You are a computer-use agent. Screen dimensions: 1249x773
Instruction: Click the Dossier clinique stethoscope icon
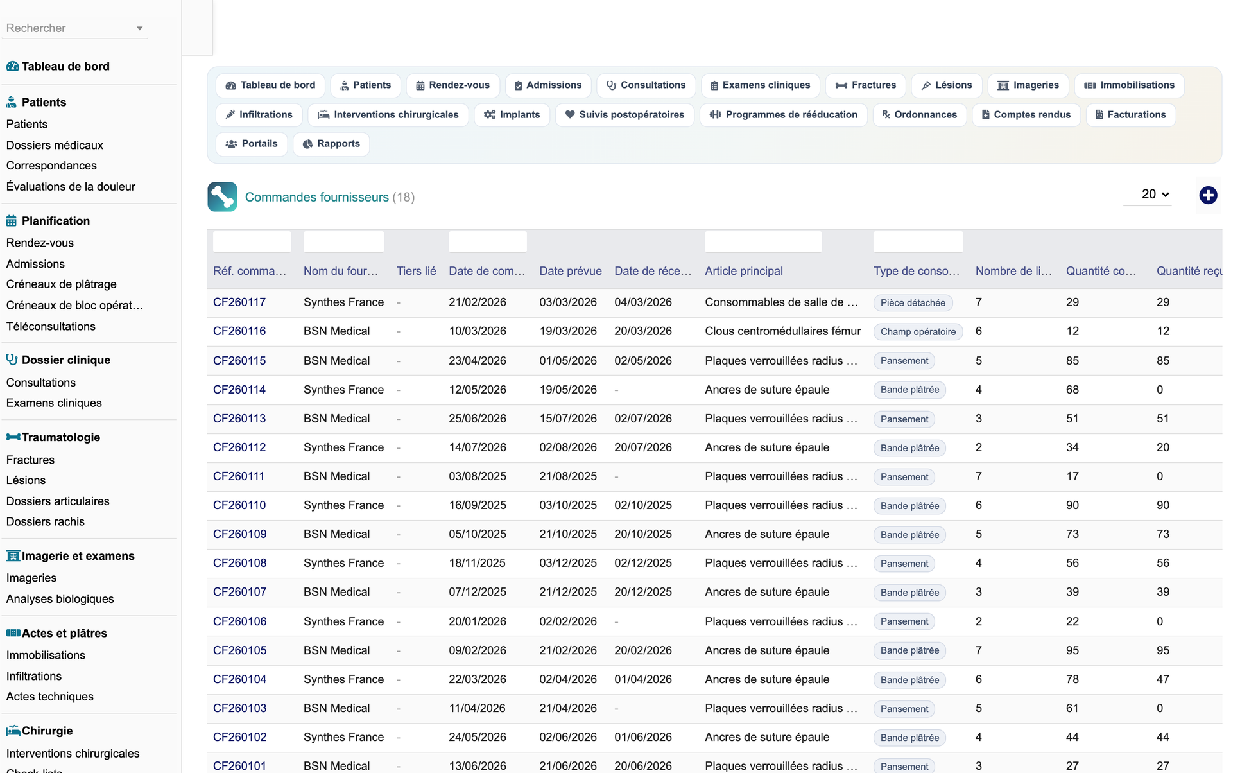12,360
